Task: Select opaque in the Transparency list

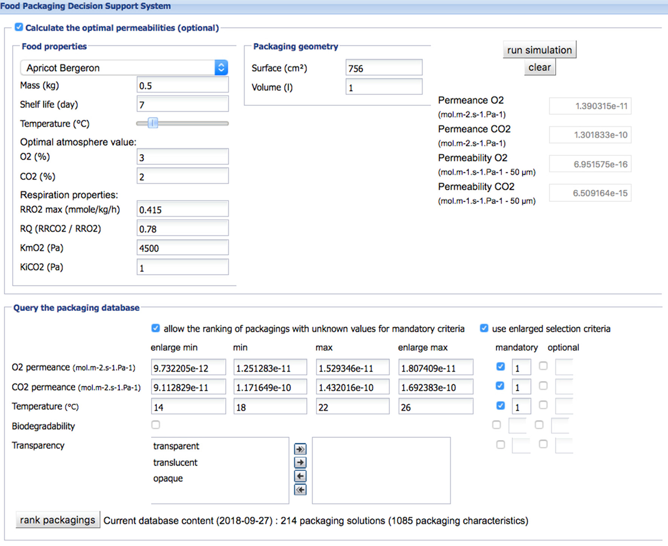Action: [168, 478]
